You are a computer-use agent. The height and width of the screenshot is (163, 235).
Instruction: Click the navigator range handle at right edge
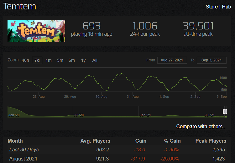225,112
